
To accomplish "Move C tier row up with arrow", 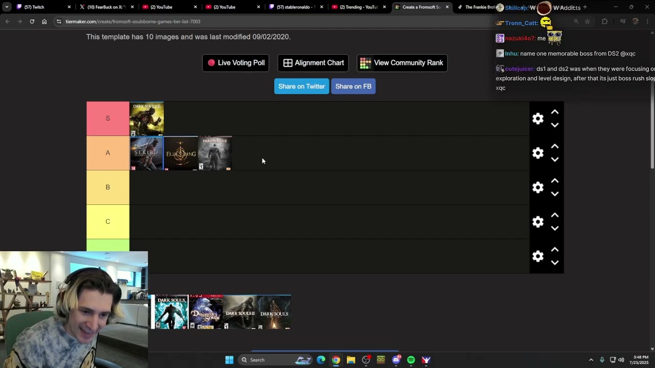I will (555, 215).
